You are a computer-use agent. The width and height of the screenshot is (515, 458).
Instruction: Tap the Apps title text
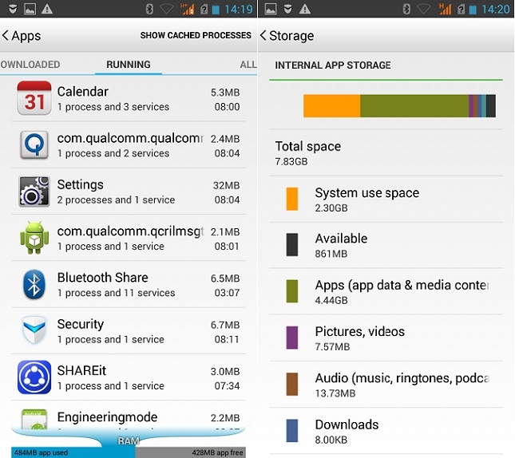click(x=26, y=36)
